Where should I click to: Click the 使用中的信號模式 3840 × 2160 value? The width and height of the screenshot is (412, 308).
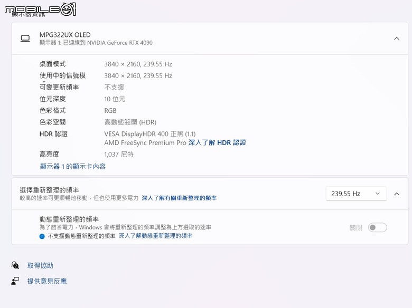tap(138, 76)
